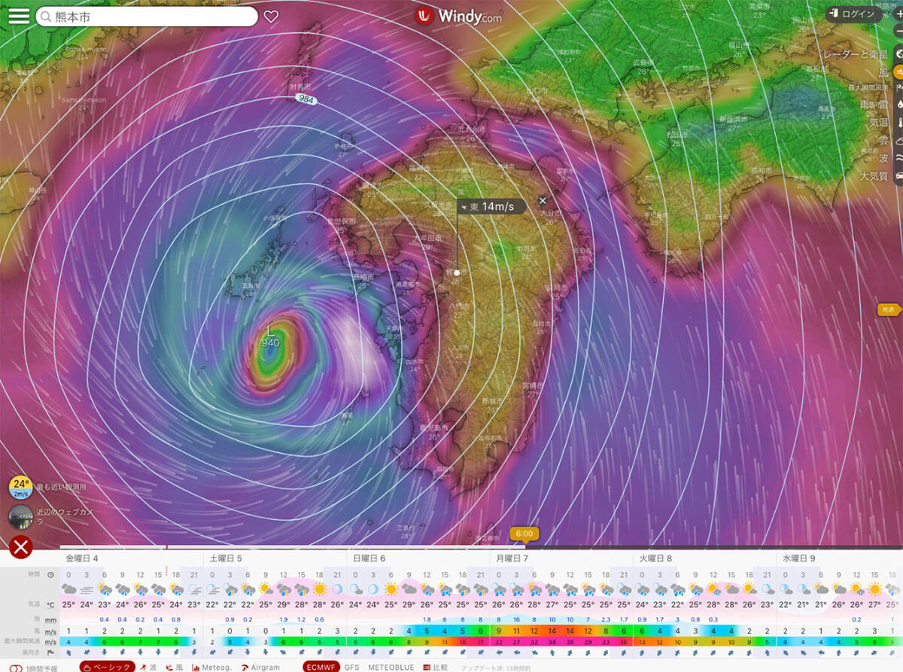This screenshot has width=903, height=672.
Task: Open the hamburger main menu
Action: pyautogui.click(x=19, y=16)
